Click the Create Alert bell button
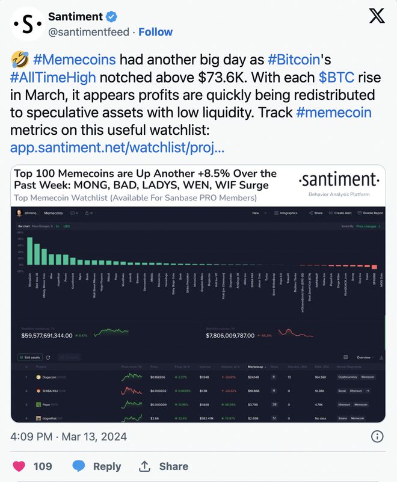 (340, 213)
